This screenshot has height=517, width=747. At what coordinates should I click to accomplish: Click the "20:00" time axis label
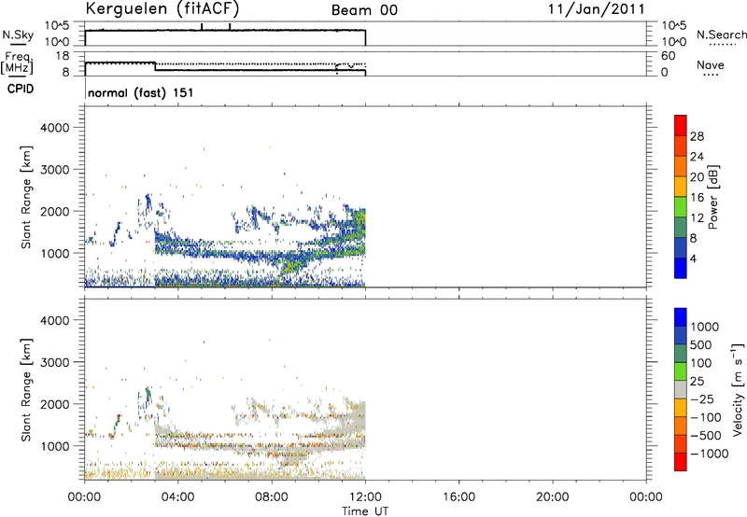tap(553, 497)
